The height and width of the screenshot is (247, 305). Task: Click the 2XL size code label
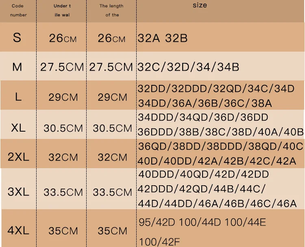pos(18,157)
